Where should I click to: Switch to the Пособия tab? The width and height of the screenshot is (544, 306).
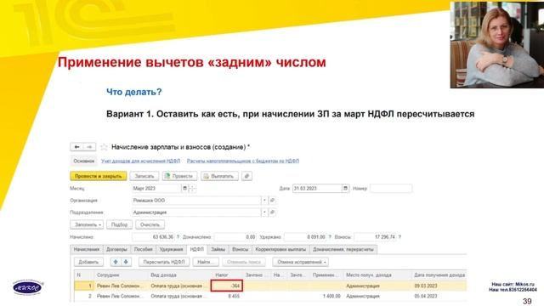click(144, 249)
